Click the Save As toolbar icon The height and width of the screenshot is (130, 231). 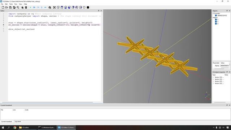coord(14,7)
